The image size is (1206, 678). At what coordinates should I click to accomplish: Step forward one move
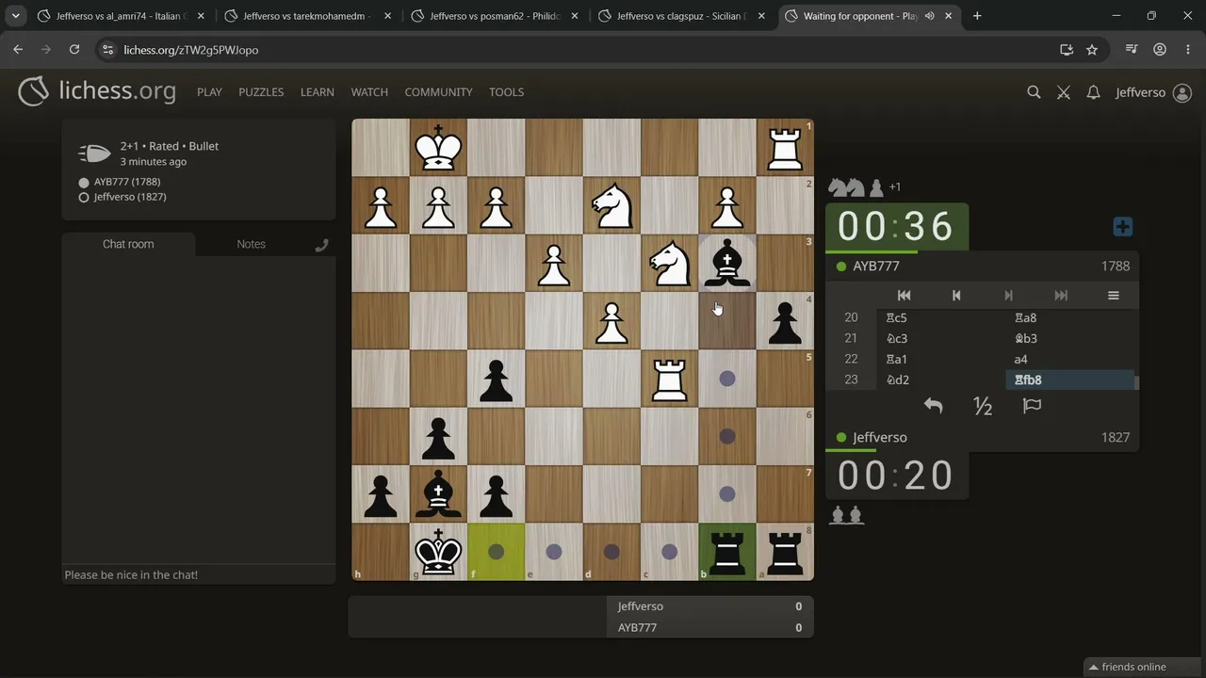tap(1008, 296)
